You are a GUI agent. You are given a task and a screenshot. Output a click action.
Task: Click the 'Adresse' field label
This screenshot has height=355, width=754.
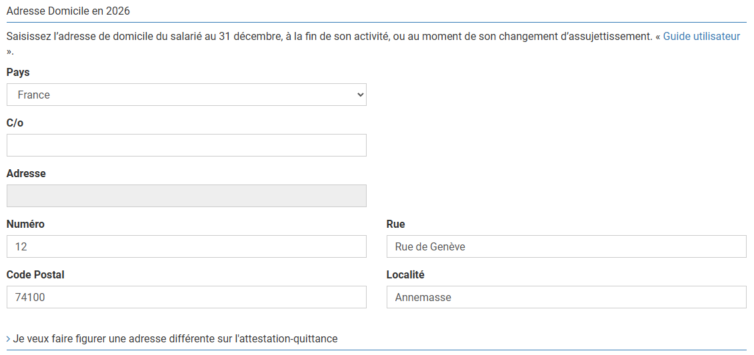point(26,174)
